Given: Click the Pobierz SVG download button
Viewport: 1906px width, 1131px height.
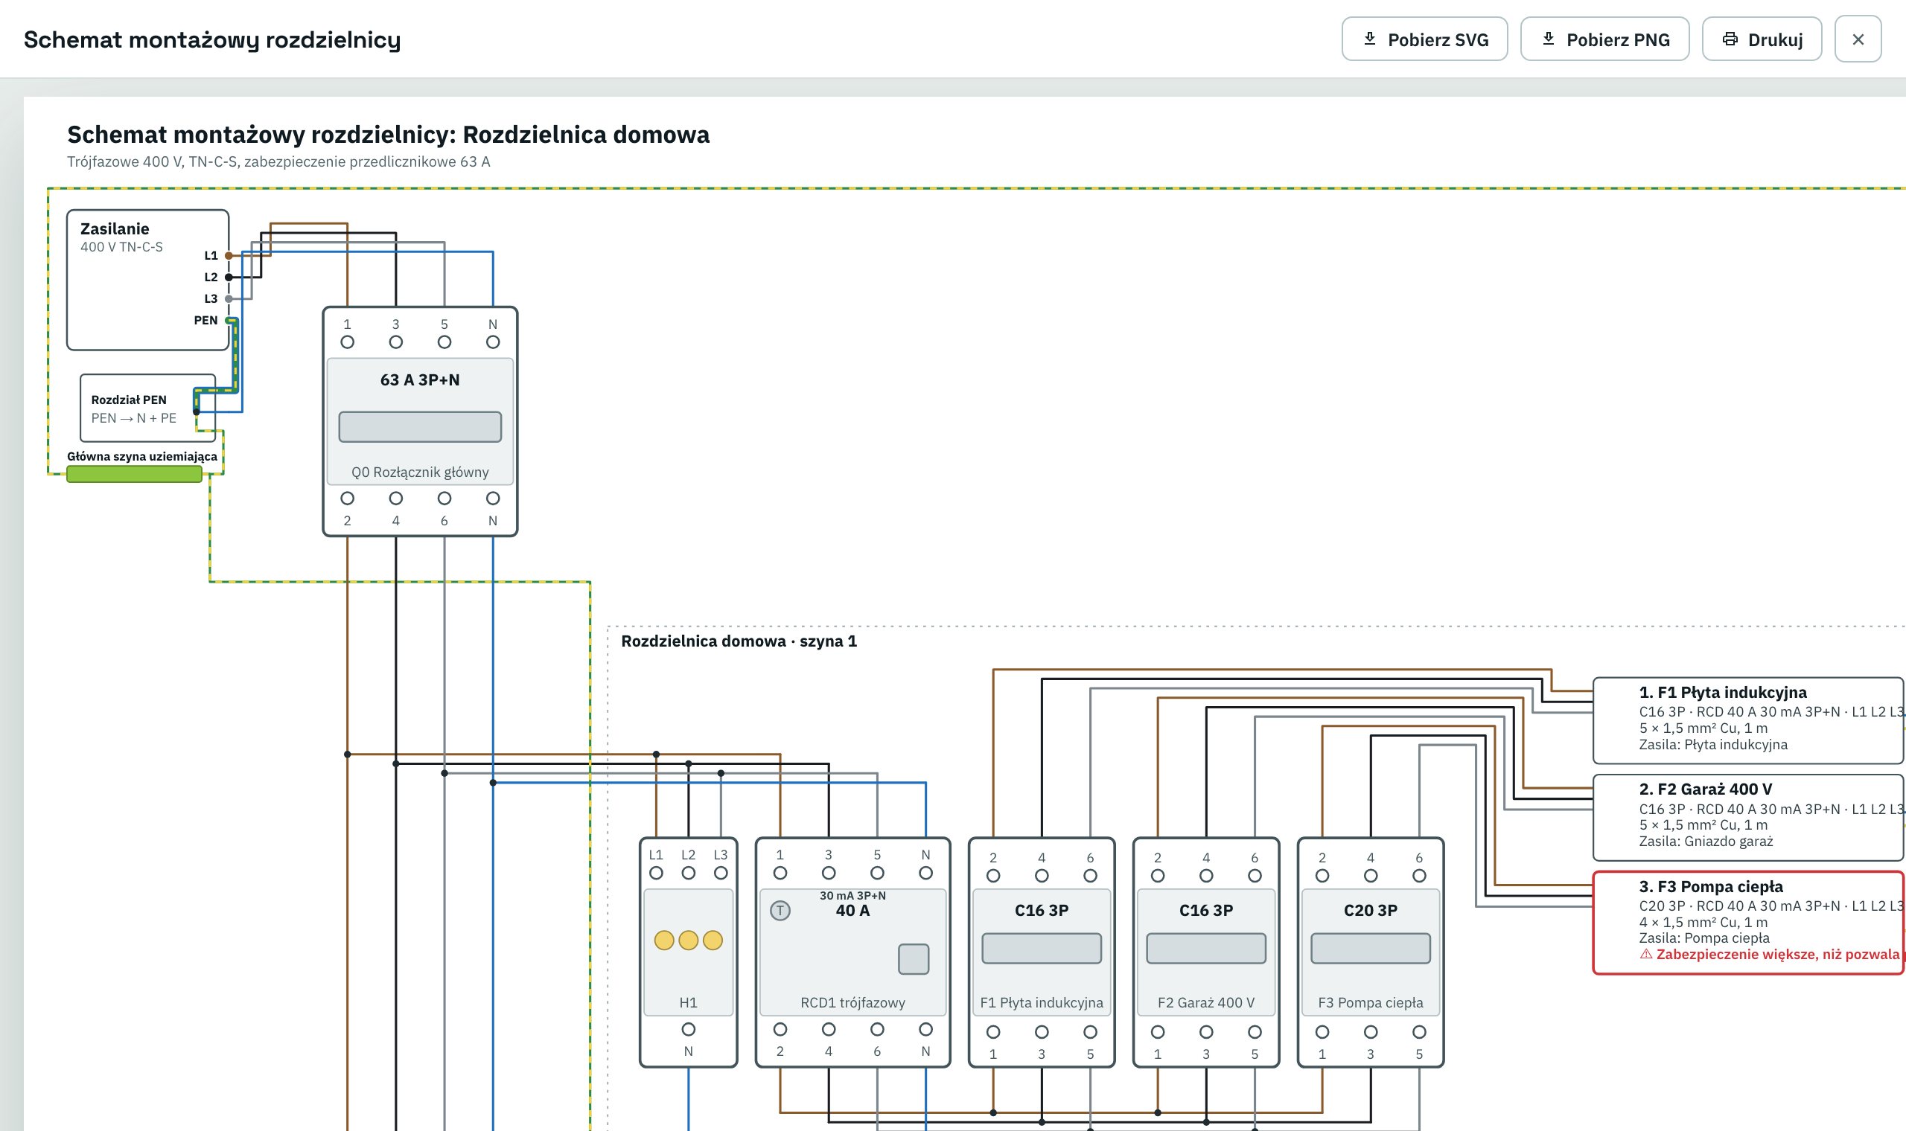Looking at the screenshot, I should [x=1424, y=39].
